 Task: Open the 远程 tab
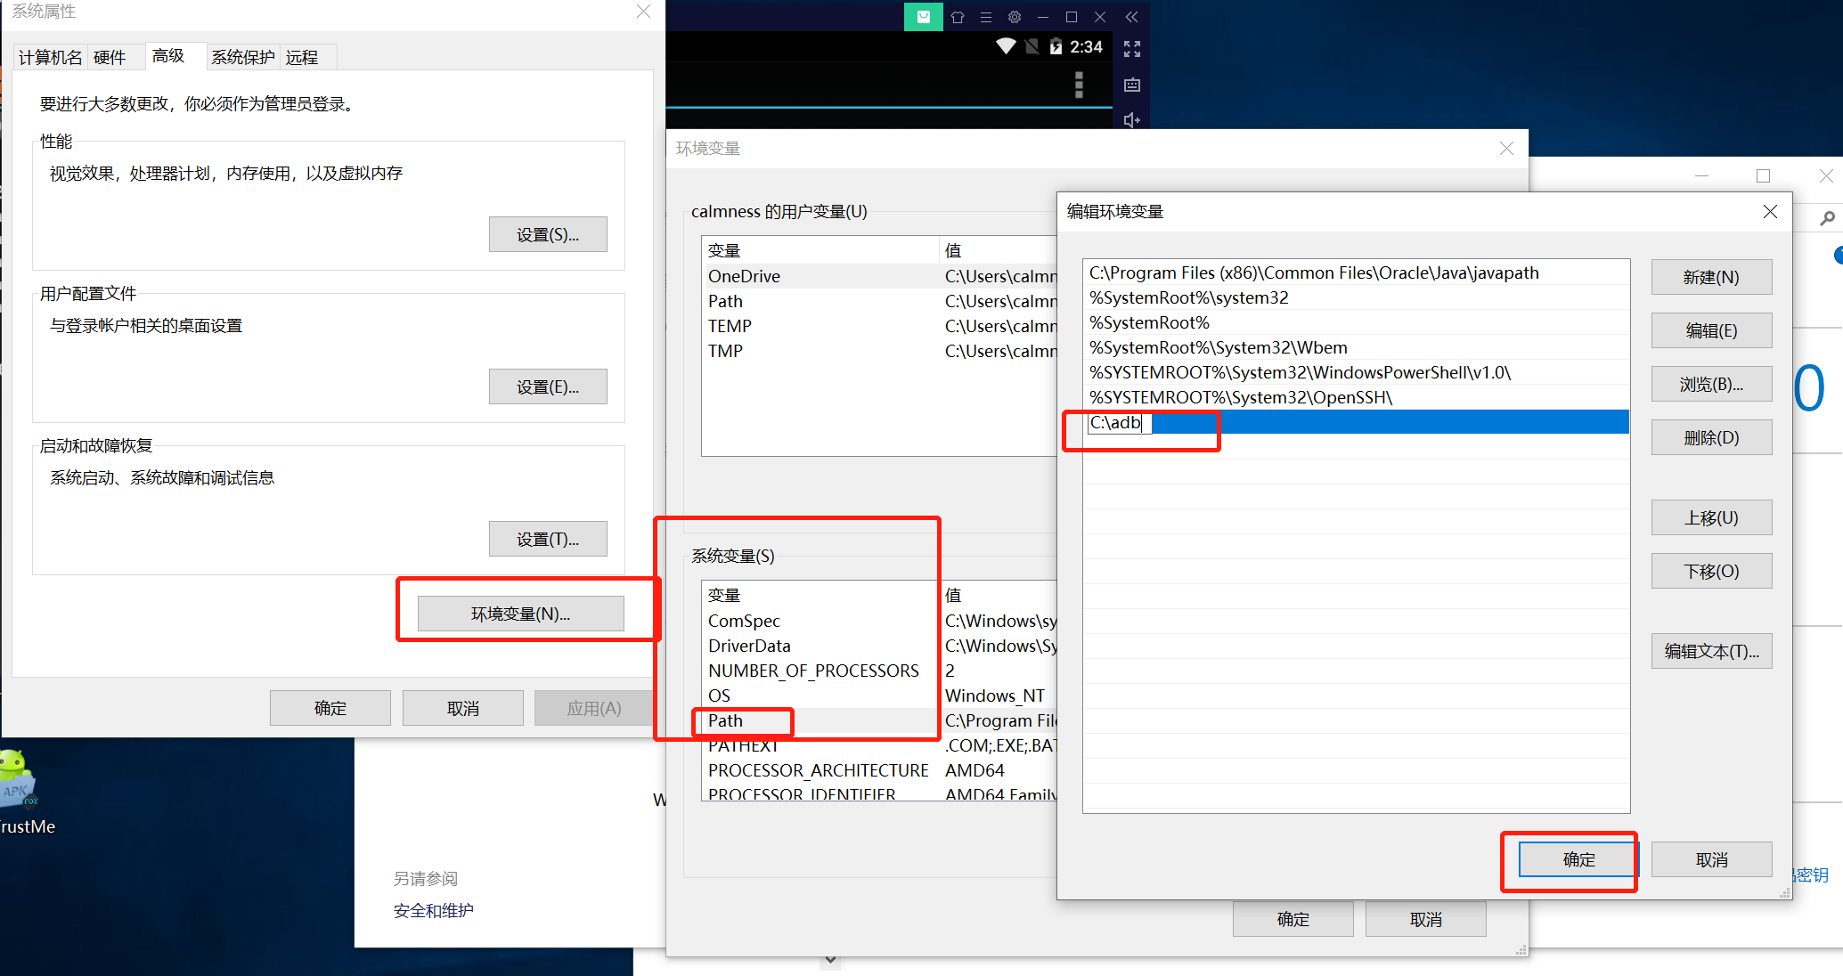point(302,58)
